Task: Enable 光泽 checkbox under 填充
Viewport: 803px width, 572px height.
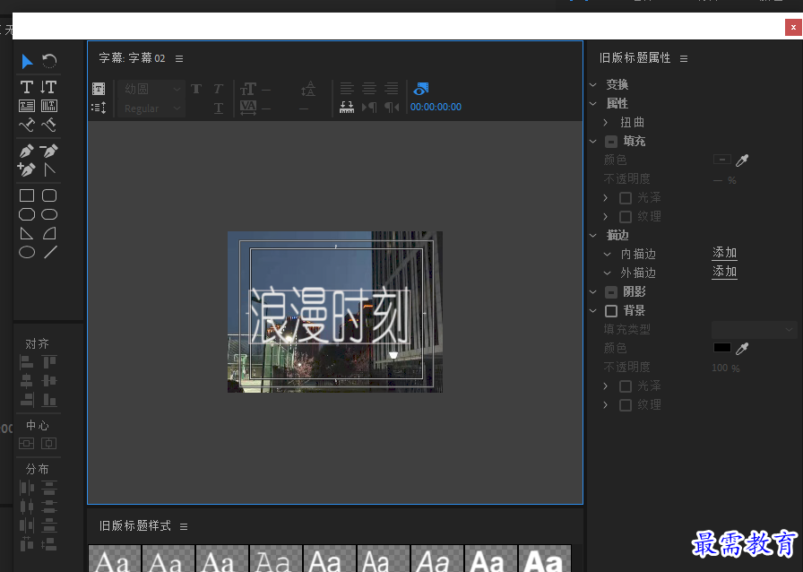Action: click(x=625, y=198)
